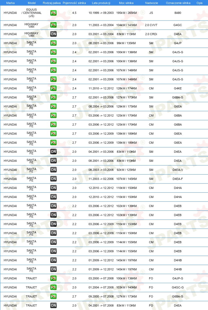
Task: Click the Model column header
Action: [32, 3]
